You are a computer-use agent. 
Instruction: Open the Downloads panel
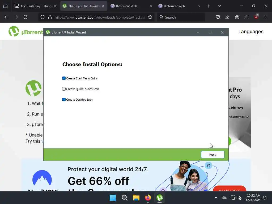click(x=227, y=17)
